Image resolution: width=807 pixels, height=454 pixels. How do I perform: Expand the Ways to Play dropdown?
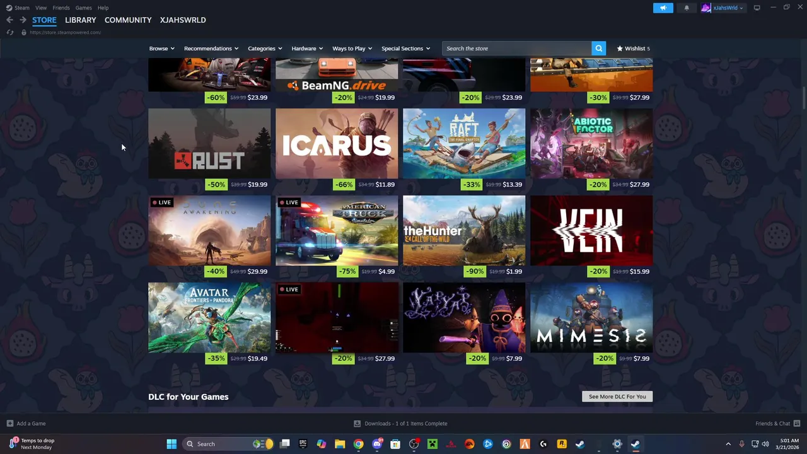click(x=352, y=48)
